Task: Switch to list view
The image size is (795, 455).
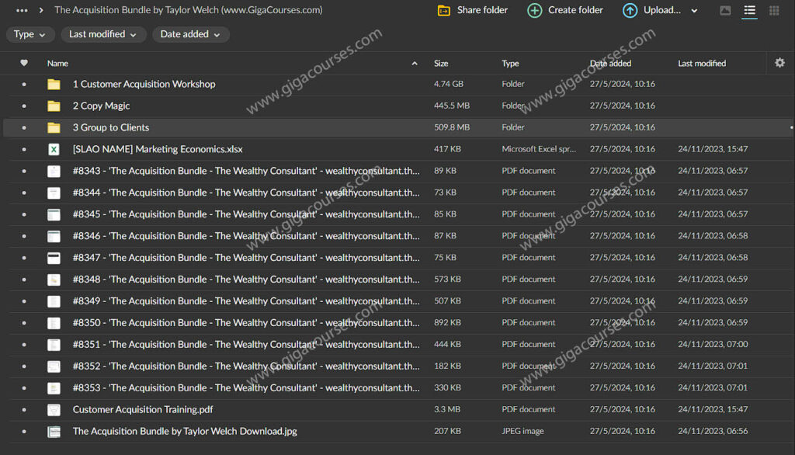Action: (749, 10)
